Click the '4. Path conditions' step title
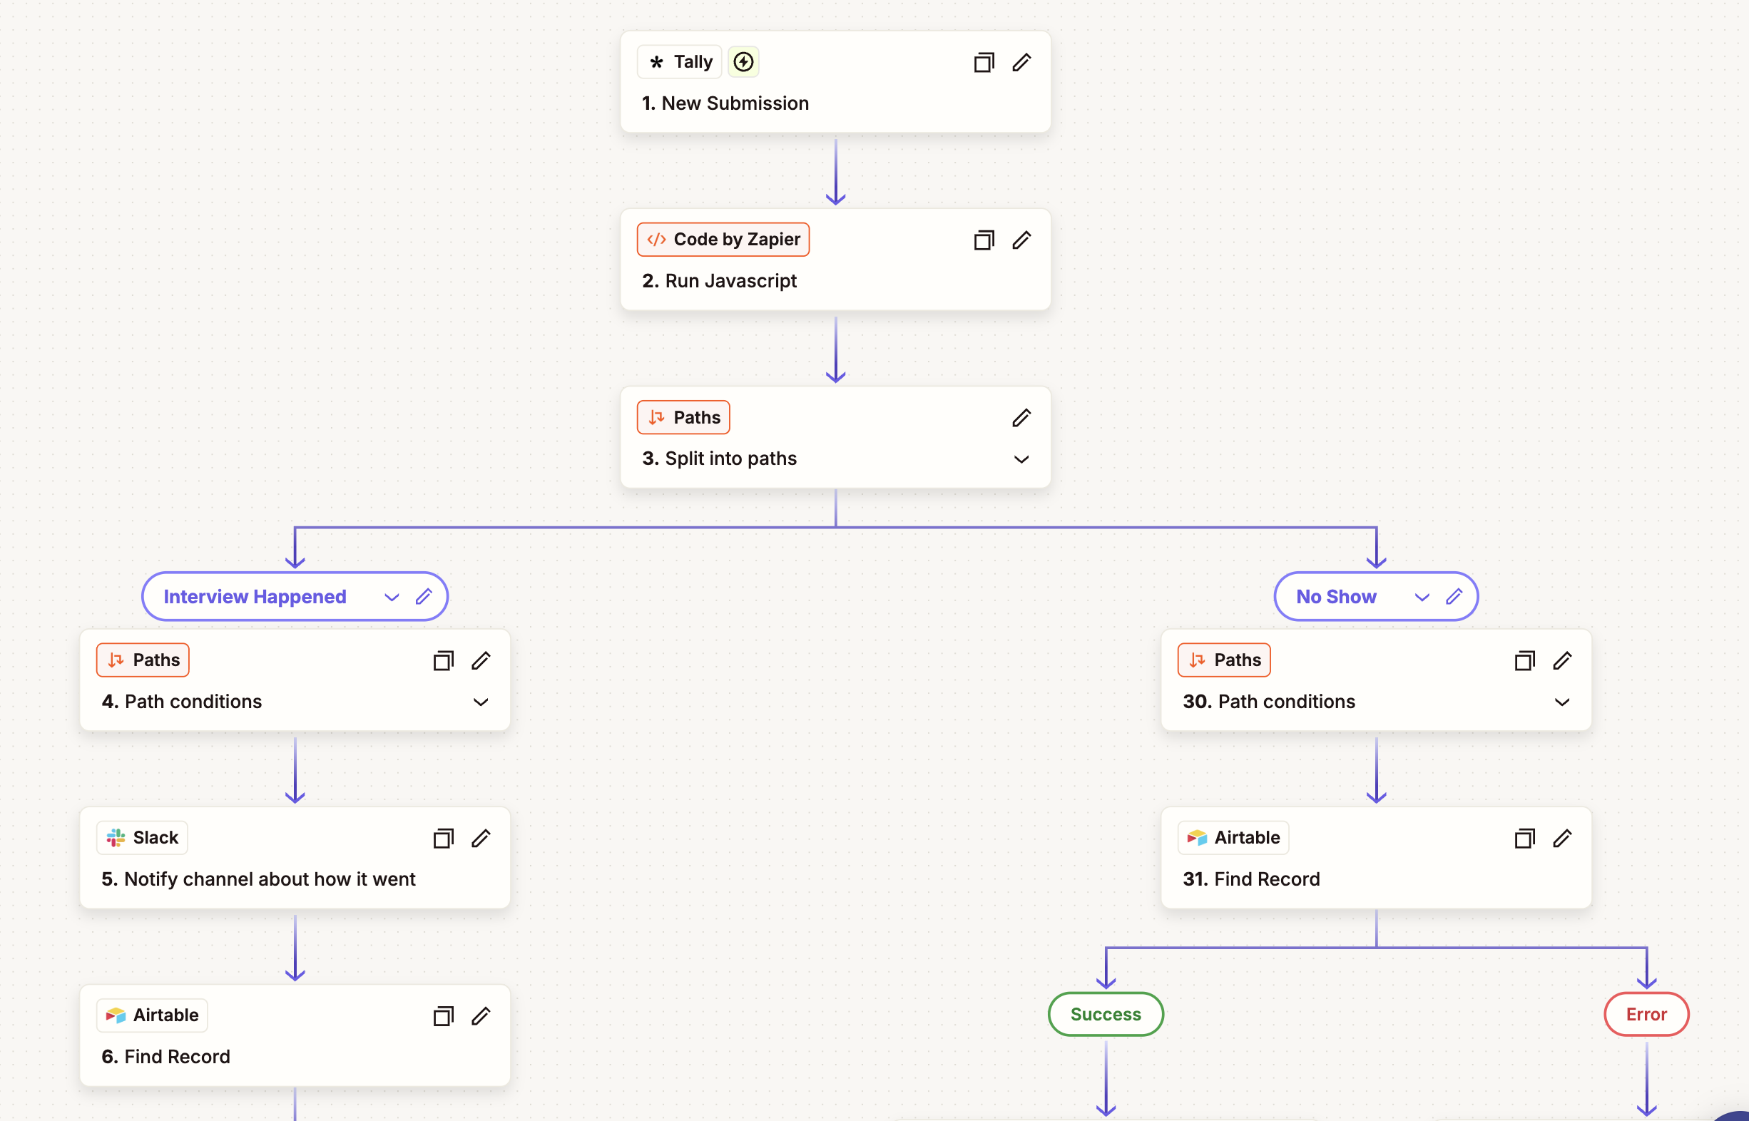Viewport: 1749px width, 1121px height. coord(181,702)
